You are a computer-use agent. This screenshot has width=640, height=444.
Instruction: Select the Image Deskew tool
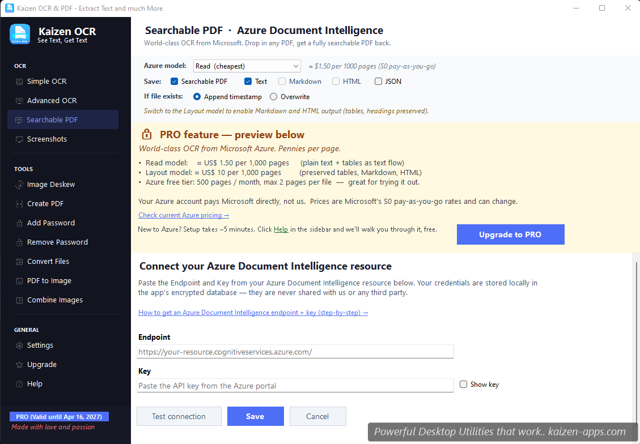click(51, 184)
